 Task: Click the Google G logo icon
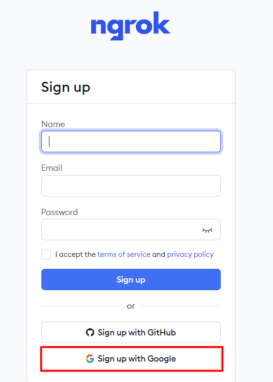(90, 359)
